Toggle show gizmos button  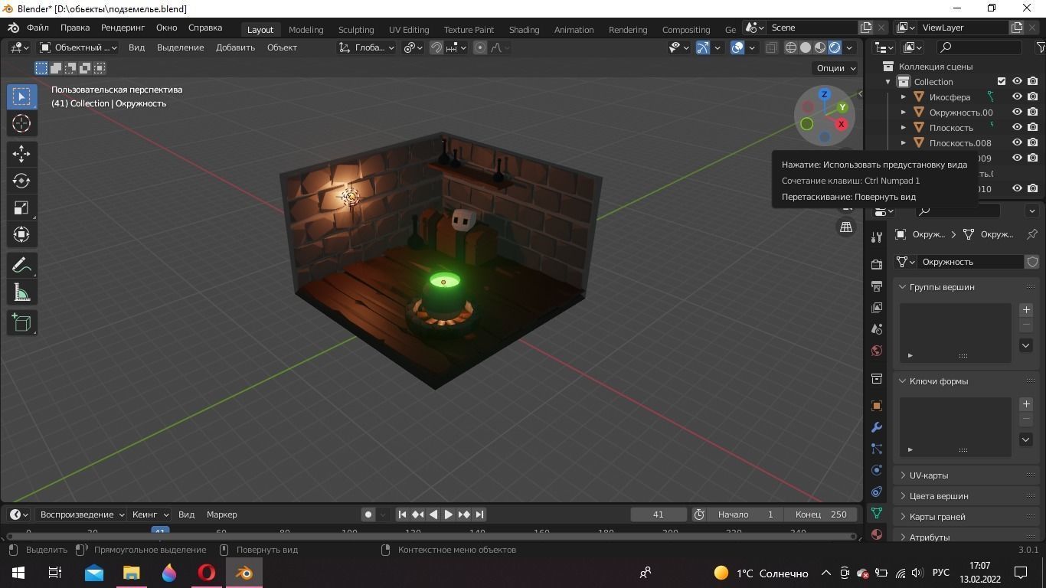click(x=703, y=47)
